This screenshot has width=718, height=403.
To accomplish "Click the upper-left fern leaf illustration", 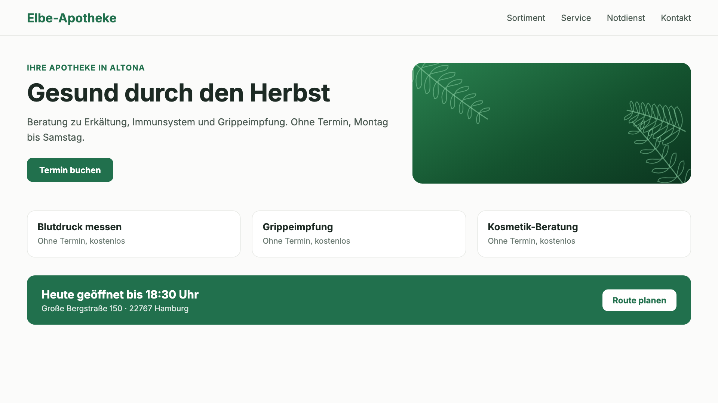I will [x=451, y=93].
